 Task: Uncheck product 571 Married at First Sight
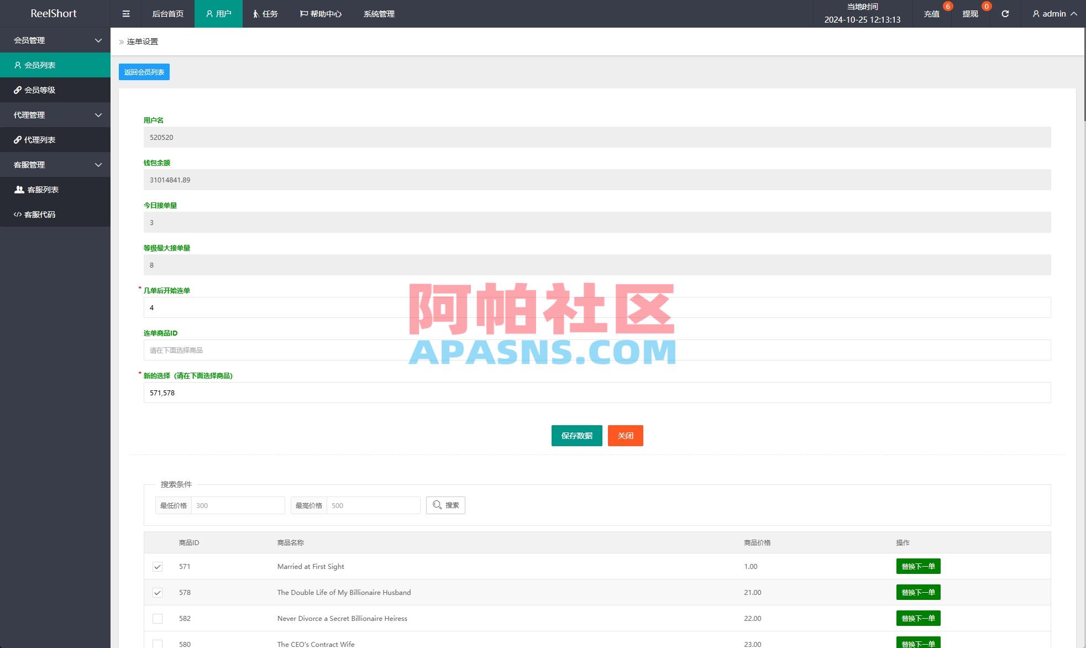coord(158,566)
